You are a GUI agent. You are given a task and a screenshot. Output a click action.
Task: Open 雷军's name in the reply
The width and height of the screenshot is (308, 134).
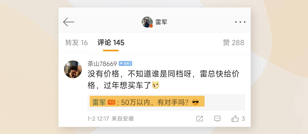(99, 102)
